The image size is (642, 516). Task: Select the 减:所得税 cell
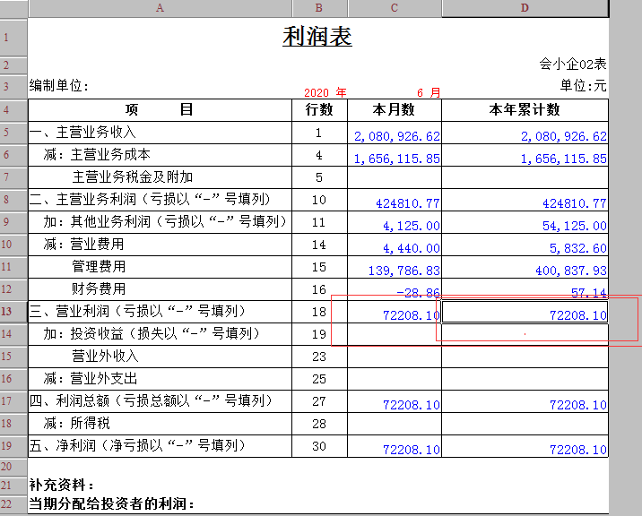[160, 424]
